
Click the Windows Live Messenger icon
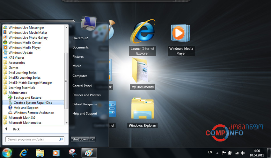click(5, 28)
